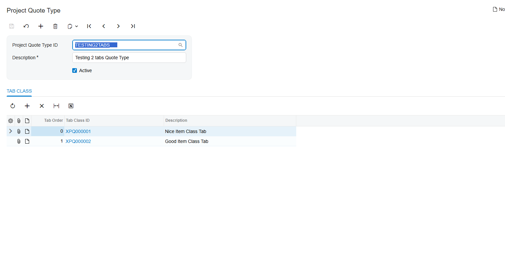Screen dimensions: 505x270
Task: Sort by the Tab Class ID column header
Action: [114, 120]
